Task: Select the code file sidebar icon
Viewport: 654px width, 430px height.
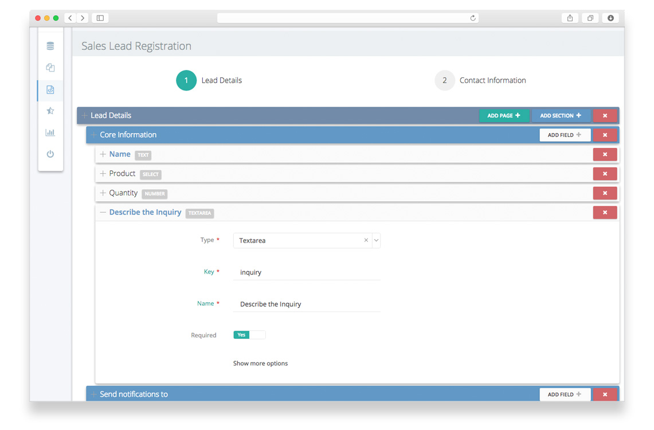Action: (50, 90)
